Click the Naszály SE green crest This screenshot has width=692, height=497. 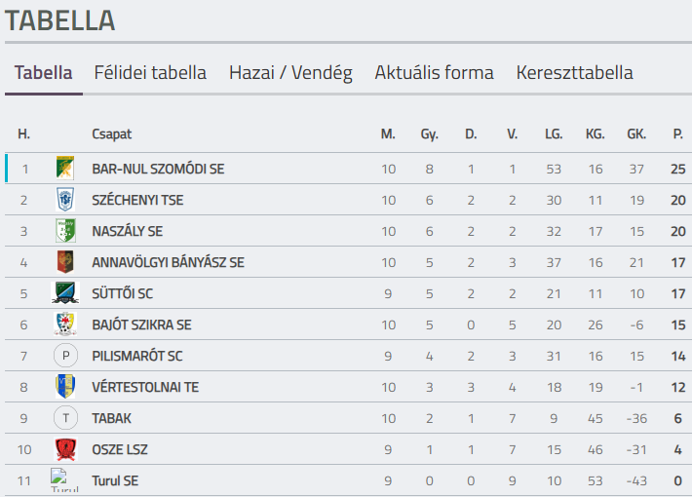[65, 231]
